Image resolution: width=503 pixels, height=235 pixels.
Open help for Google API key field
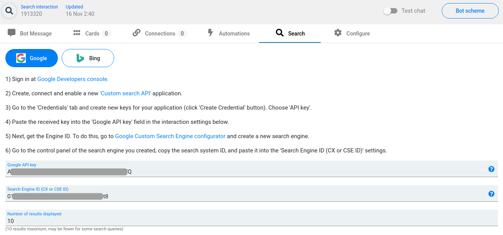(491, 169)
